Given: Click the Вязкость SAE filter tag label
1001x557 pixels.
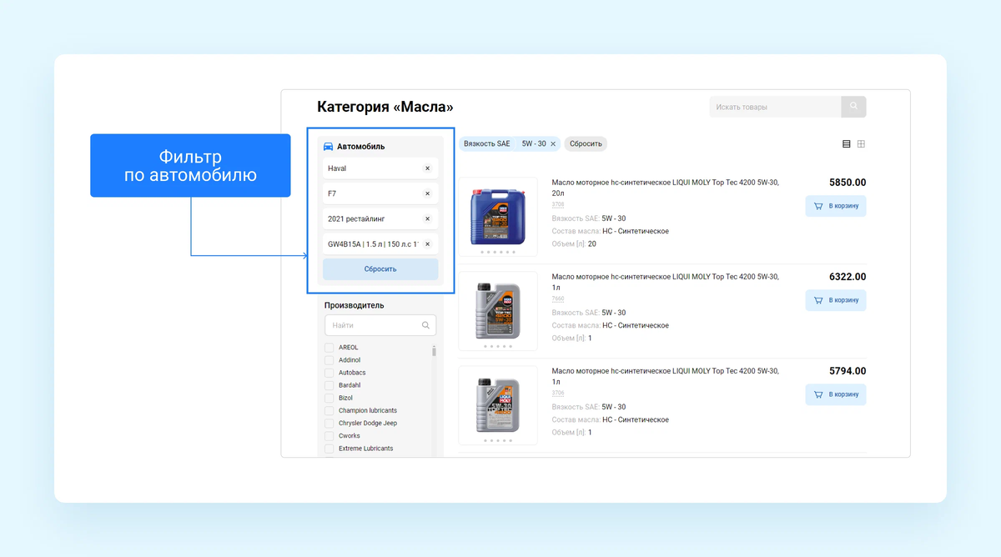Looking at the screenshot, I should (487, 144).
